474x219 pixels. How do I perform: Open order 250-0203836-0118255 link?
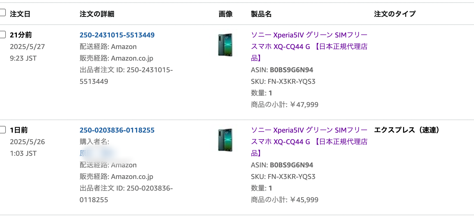tap(117, 130)
